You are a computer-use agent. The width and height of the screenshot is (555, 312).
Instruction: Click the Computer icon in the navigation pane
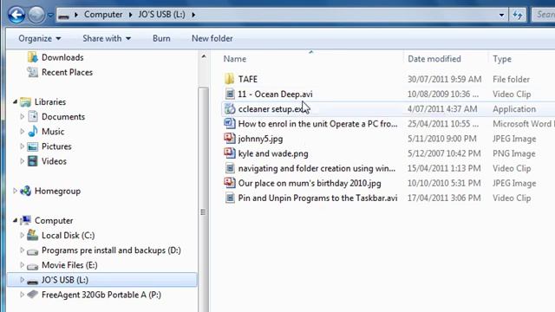(25, 220)
